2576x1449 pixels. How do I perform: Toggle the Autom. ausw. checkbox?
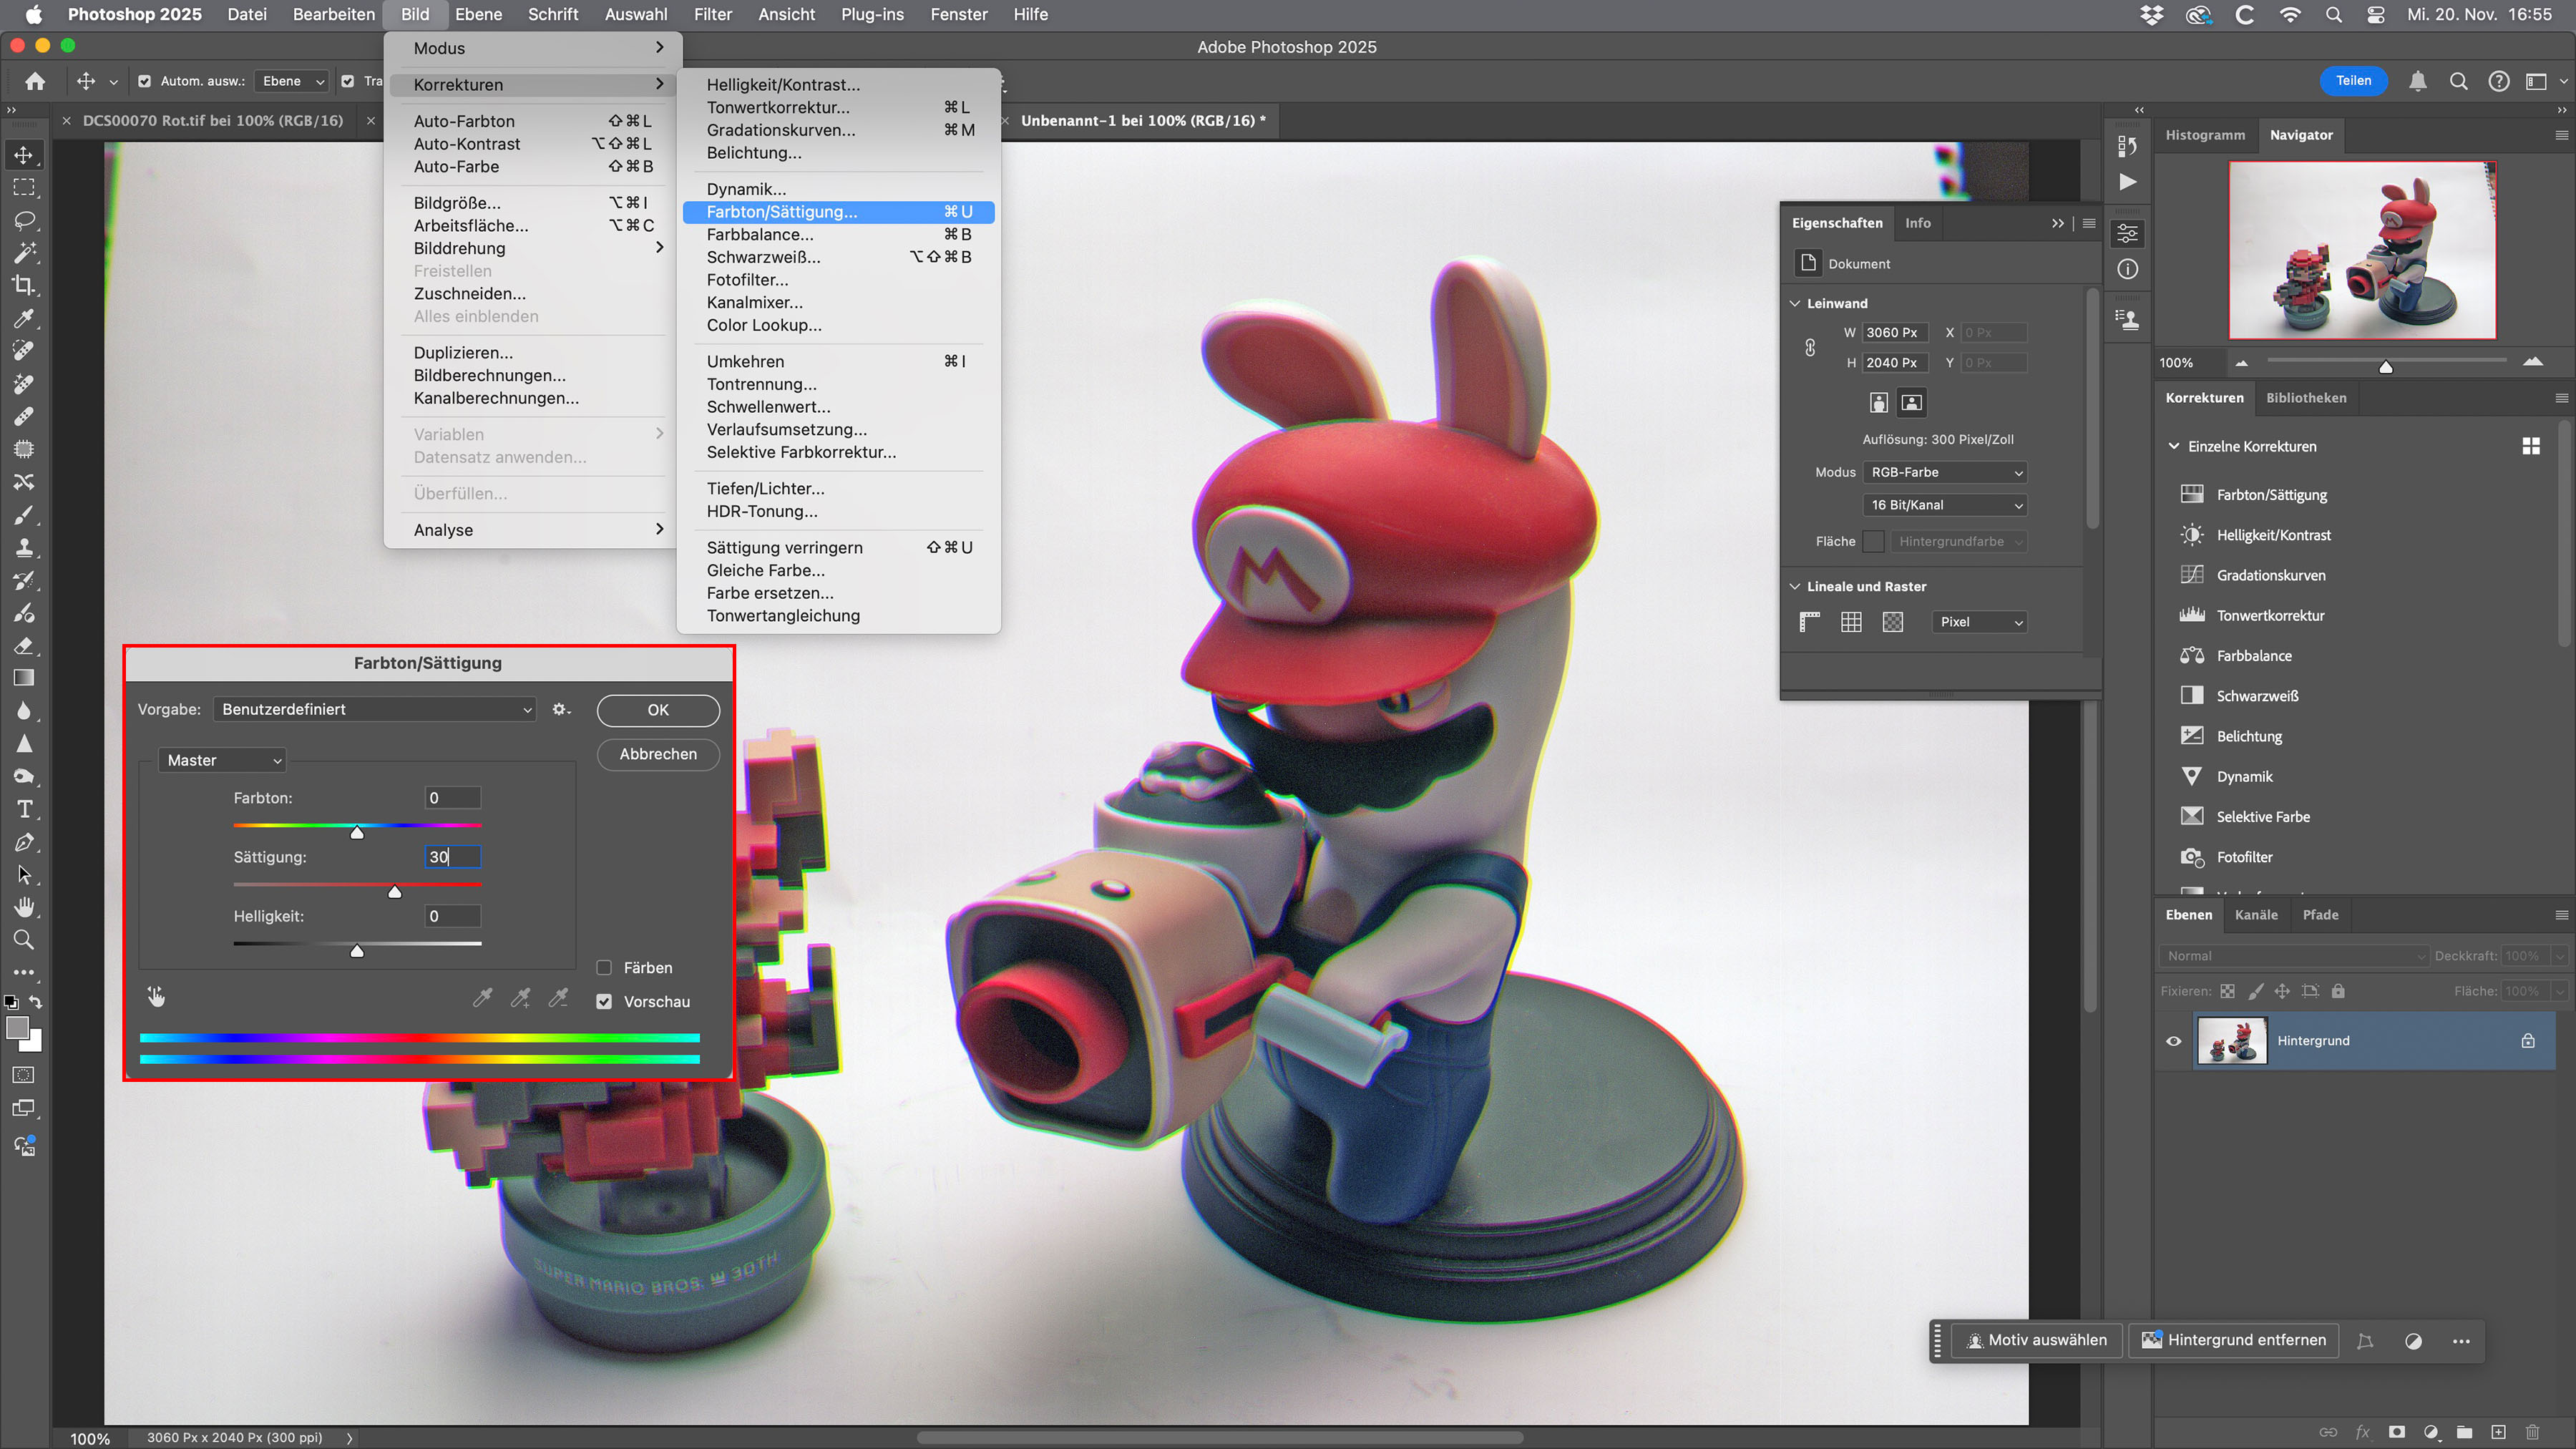click(x=145, y=81)
